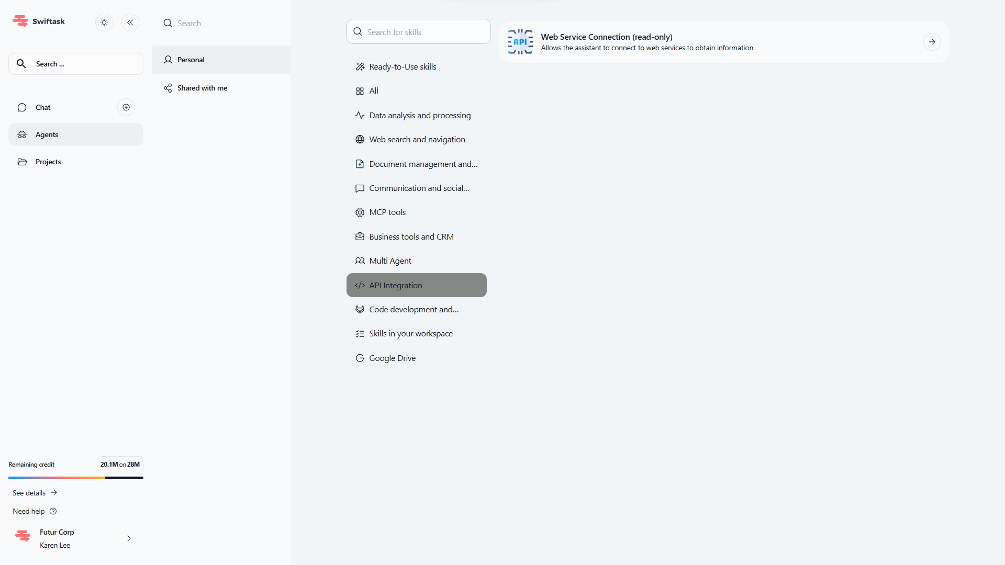Toggle the light/dark theme sun icon
This screenshot has height=565, width=1005.
click(104, 22)
